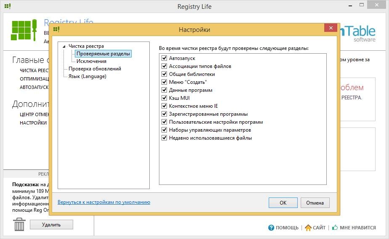Click МНЕ НРАВИТСЯ in main window

point(358,228)
